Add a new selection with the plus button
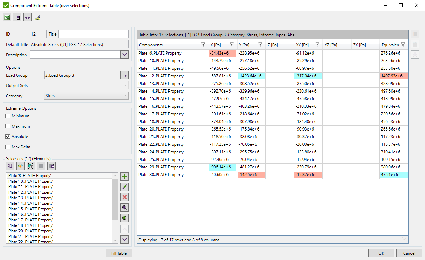 click(124, 176)
